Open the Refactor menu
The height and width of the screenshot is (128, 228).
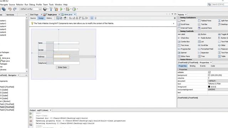[20, 5]
